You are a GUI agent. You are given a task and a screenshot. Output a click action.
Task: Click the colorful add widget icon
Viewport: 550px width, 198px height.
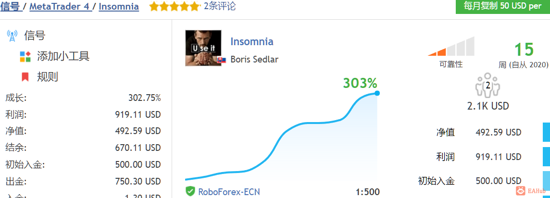(25, 56)
